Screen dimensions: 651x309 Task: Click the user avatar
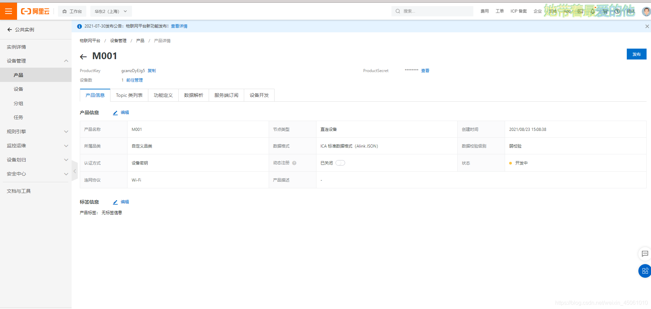(646, 11)
